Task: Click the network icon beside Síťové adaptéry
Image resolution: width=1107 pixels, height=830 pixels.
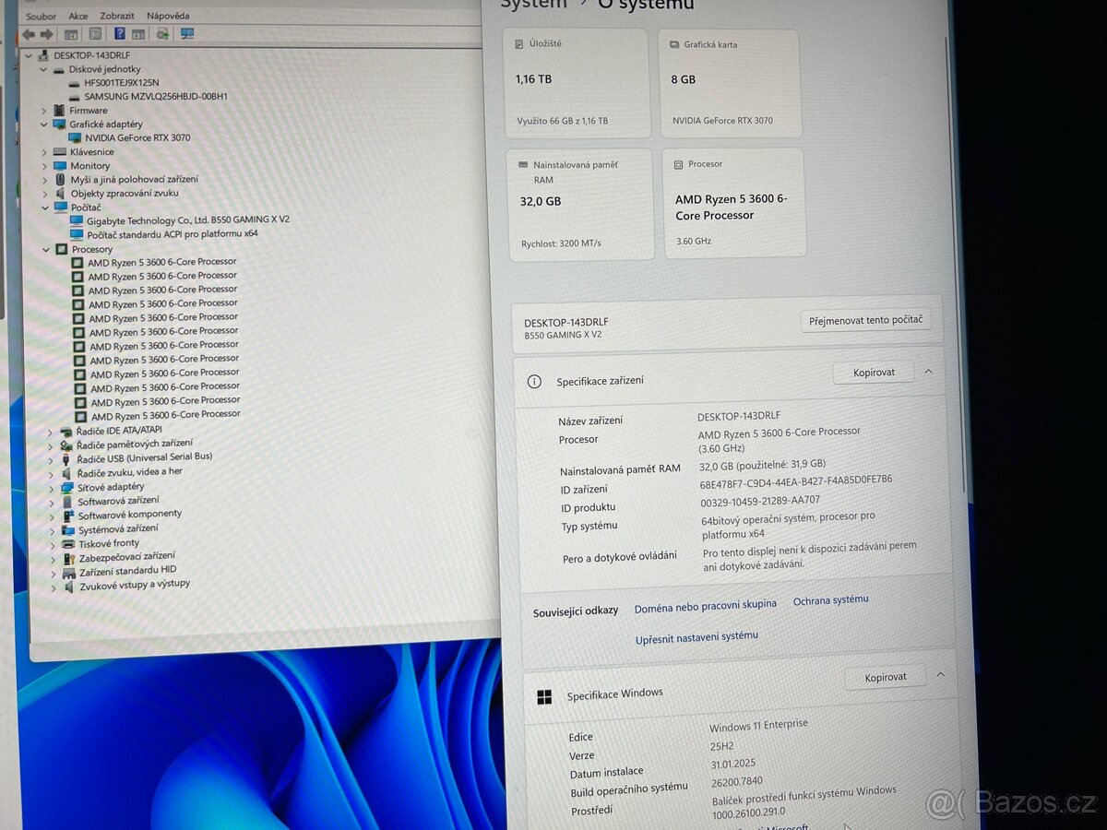Action: pyautogui.click(x=67, y=487)
